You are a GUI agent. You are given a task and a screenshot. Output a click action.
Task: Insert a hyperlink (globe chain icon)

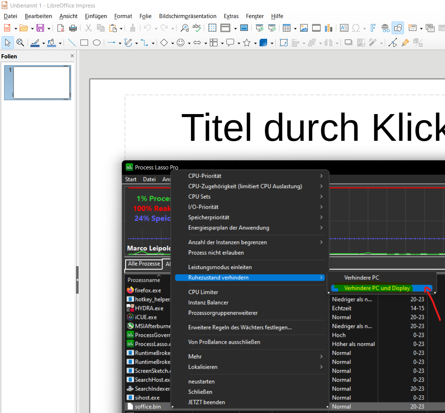click(x=386, y=28)
